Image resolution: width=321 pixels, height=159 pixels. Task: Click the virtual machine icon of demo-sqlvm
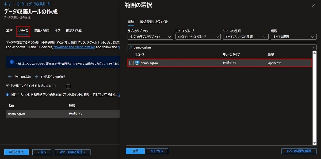pos(138,63)
